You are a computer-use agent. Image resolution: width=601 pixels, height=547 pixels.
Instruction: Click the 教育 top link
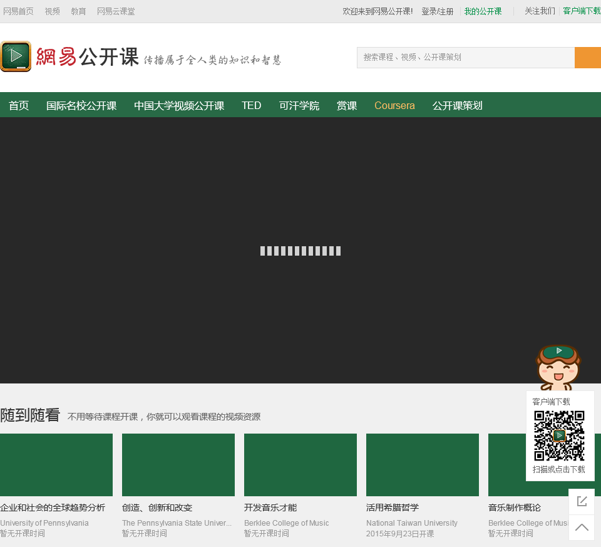78,11
